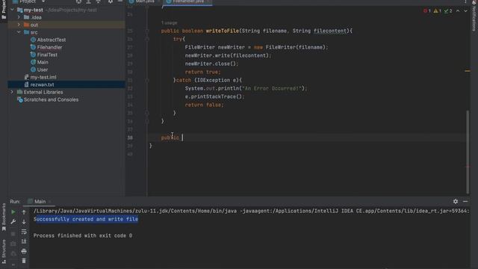
Task: Open Project tool window settings gear
Action: click(x=111, y=1)
